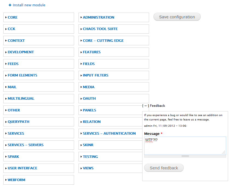This screenshot has height=189, width=230.
Task: Click the plus icon beside Install new module
Action: pos(10,5)
